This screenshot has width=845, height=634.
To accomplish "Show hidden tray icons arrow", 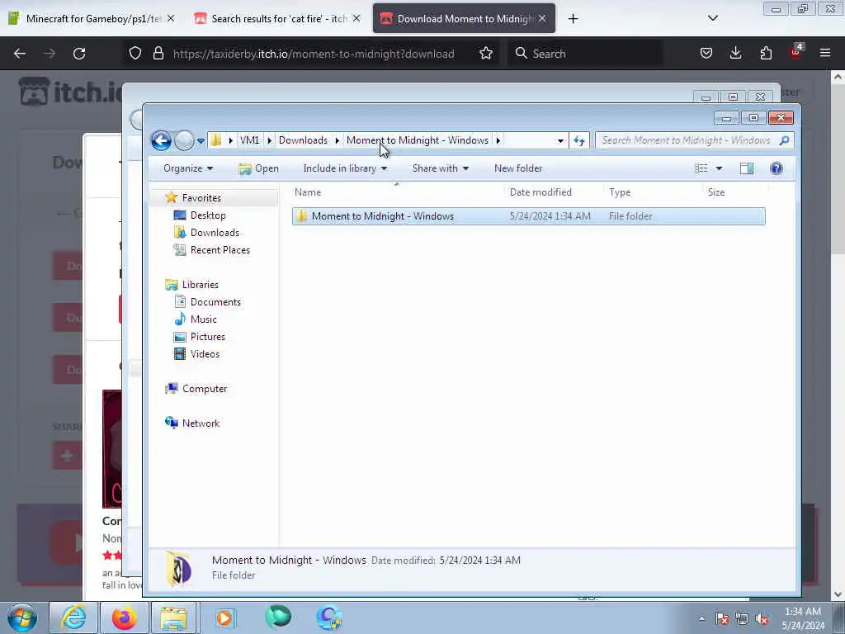I will (x=701, y=618).
